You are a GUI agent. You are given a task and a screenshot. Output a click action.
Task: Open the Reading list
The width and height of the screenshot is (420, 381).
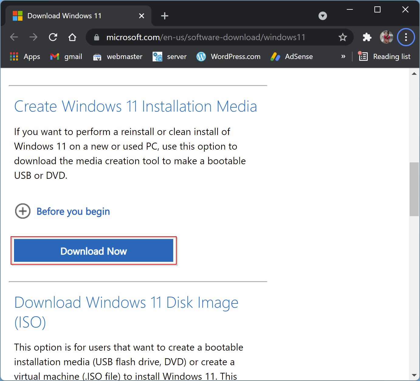tap(384, 57)
